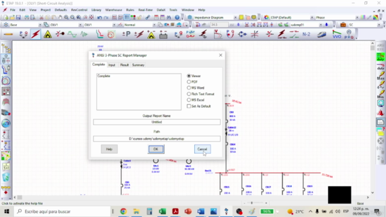Click the project tree icon in left sidebar
Image resolution: width=386 pixels, height=217 pixels.
6,49
